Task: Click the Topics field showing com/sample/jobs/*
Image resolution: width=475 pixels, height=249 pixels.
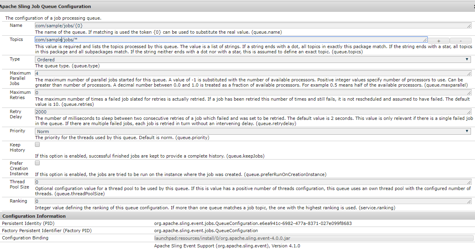Action: pyautogui.click(x=161, y=40)
